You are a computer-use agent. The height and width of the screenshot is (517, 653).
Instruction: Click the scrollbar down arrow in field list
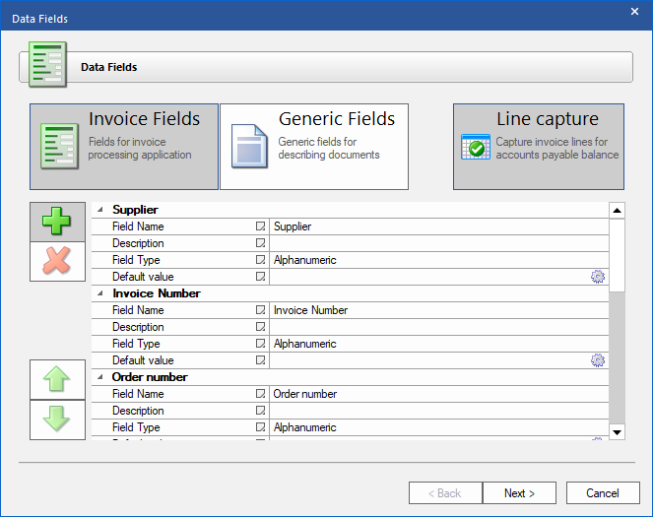coord(617,431)
